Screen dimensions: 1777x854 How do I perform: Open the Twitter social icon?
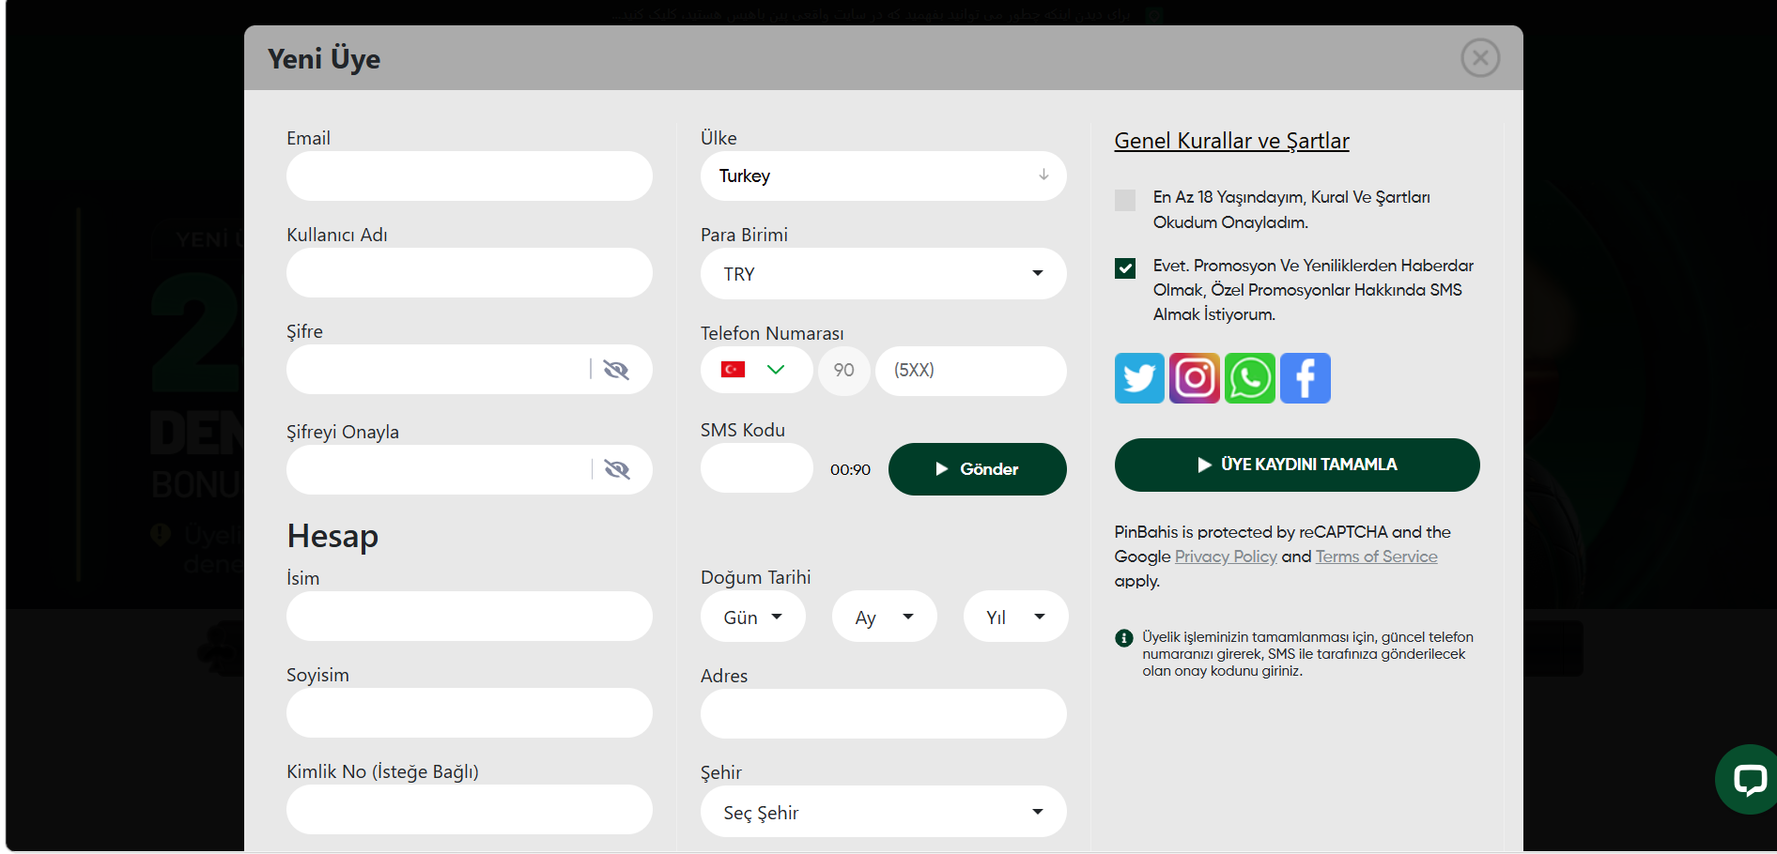[1139, 378]
